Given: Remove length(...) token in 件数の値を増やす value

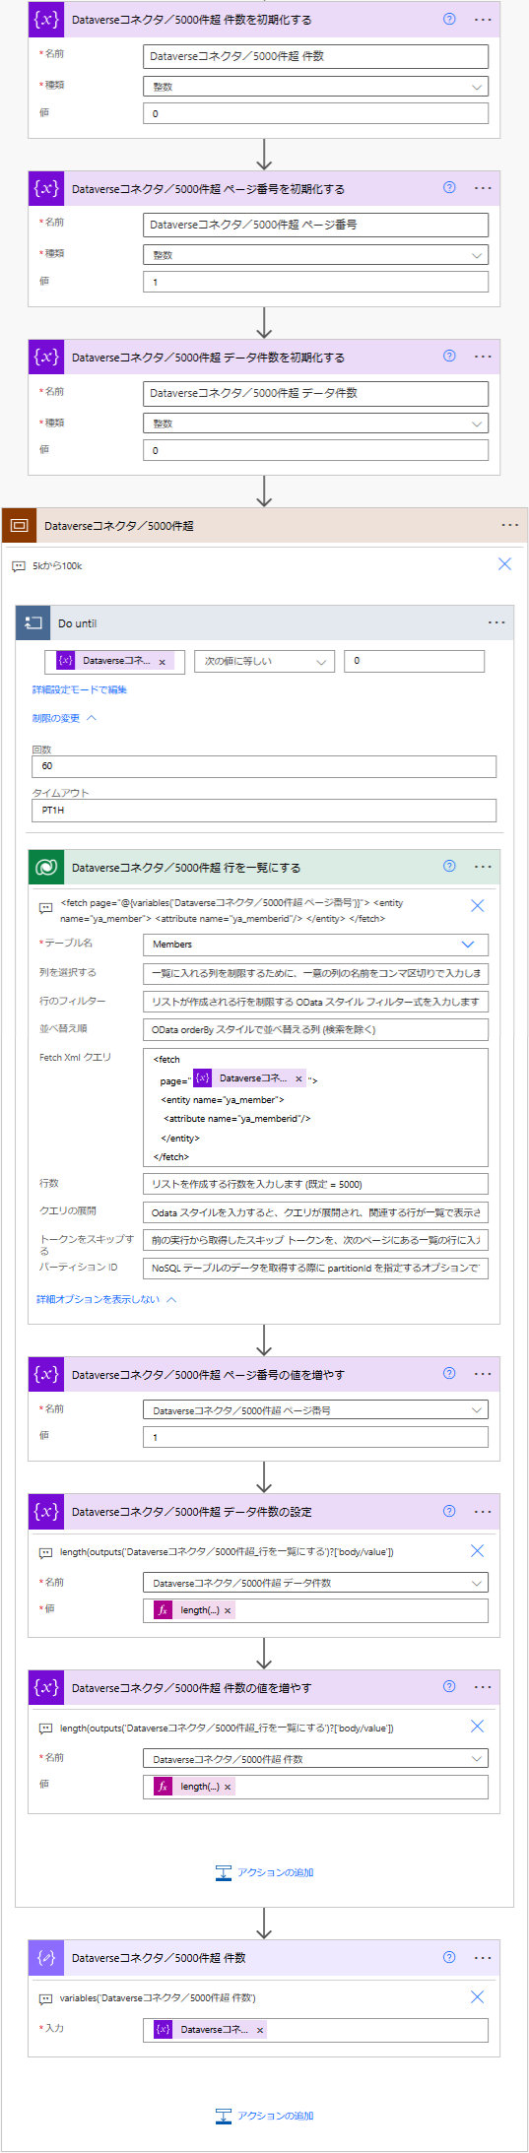Looking at the screenshot, I should [228, 1787].
